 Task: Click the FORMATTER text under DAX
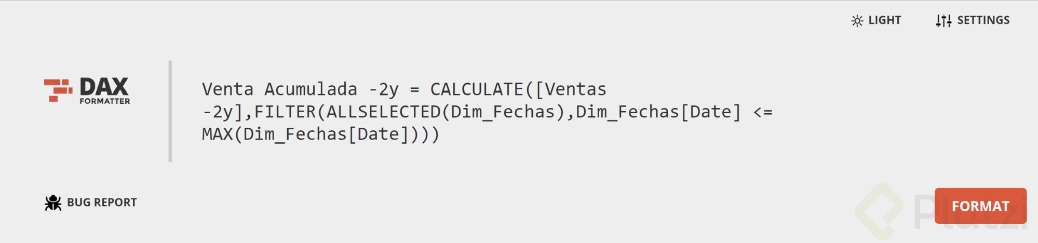coord(104,101)
